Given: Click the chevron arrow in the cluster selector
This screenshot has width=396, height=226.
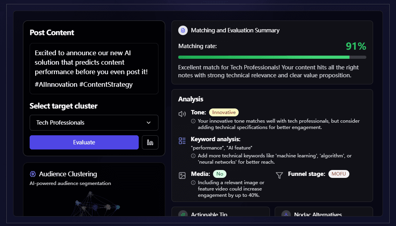Looking at the screenshot, I should [x=149, y=123].
